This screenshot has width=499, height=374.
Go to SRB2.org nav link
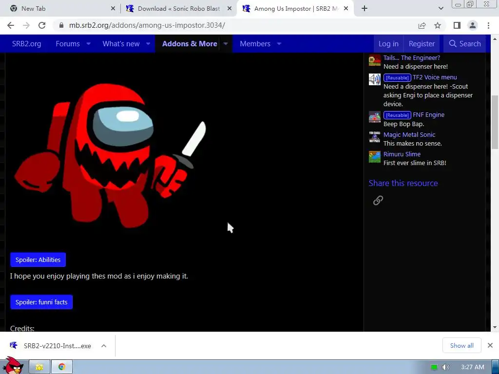[x=26, y=43]
